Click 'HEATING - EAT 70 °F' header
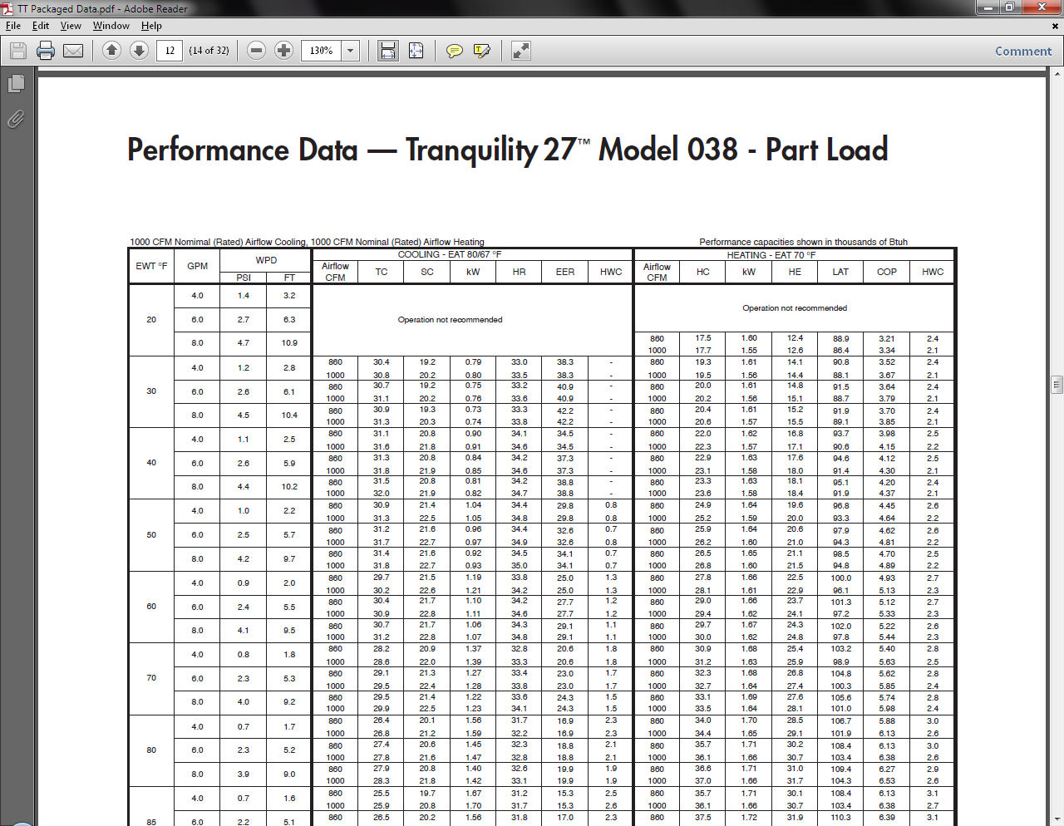 coord(771,255)
